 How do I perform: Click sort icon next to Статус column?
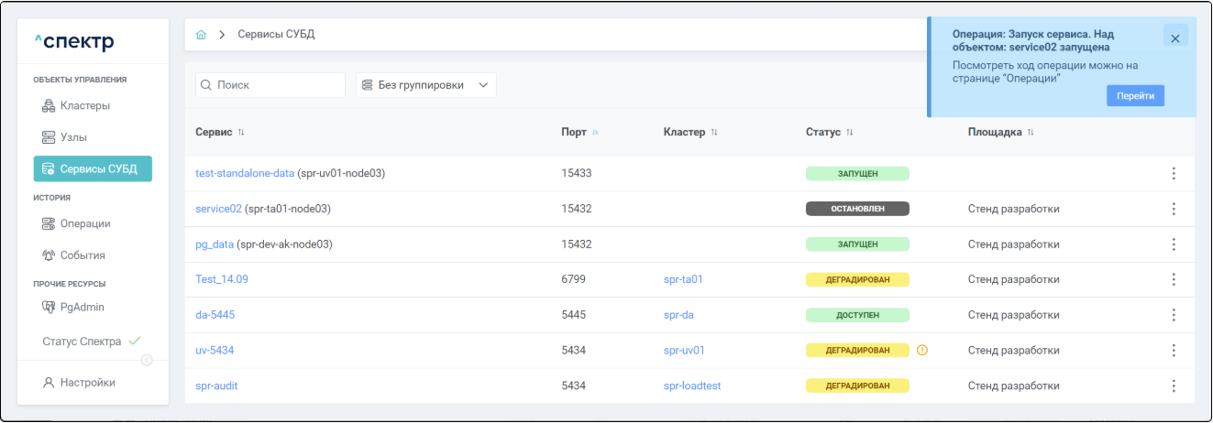(849, 133)
